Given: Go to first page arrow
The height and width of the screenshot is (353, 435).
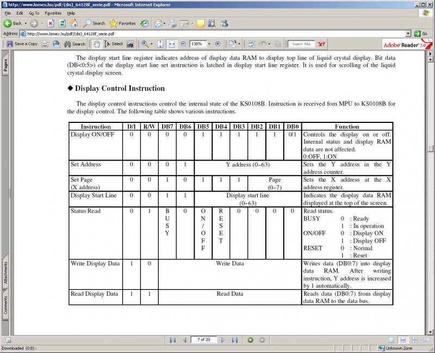Looking at the screenshot, I should pos(172,340).
